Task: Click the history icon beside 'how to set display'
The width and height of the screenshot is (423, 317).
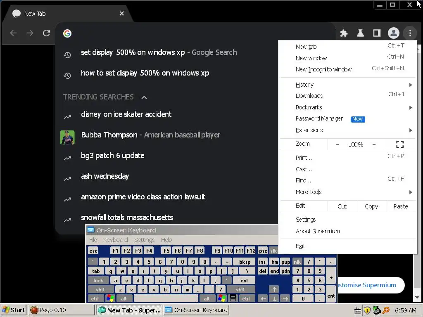Action: click(x=67, y=76)
